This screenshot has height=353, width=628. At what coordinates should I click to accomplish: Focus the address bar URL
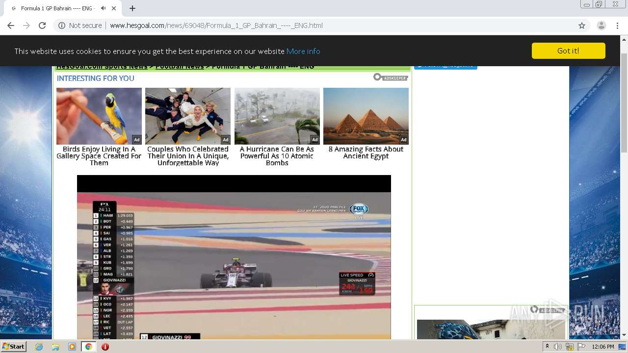pos(216,25)
